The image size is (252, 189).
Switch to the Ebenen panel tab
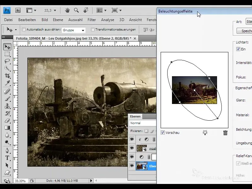135,116
